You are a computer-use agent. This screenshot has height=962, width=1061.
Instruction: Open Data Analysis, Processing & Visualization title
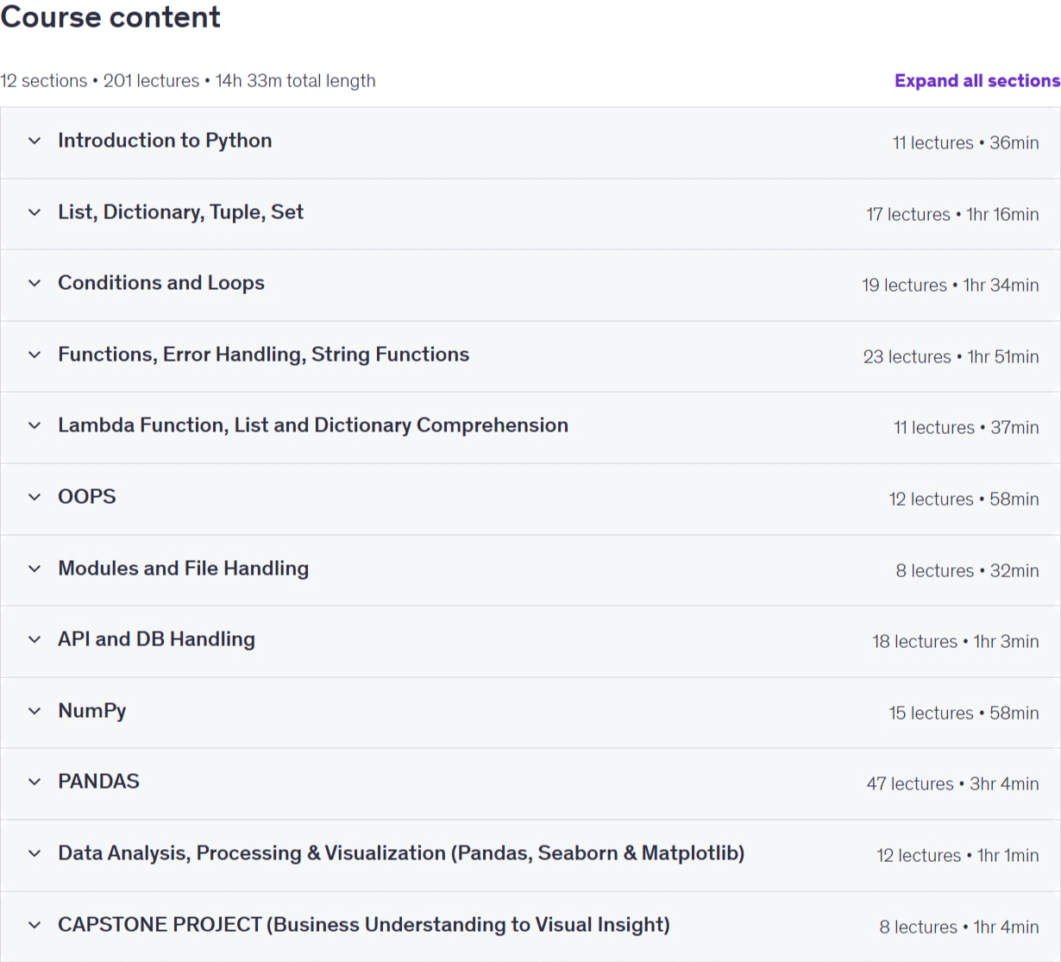401,853
